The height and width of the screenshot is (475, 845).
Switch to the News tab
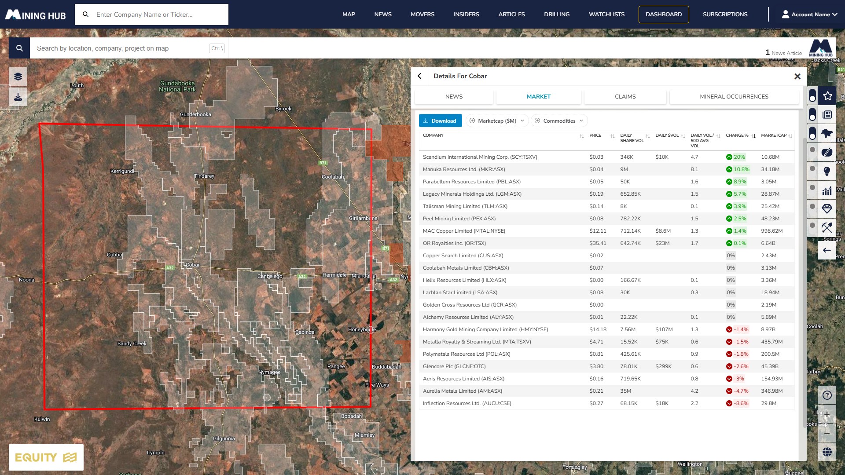(x=454, y=97)
